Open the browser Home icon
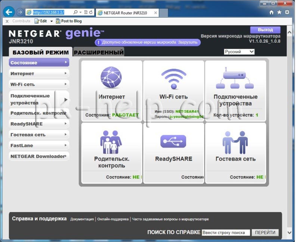Image resolution: width=296 pixels, height=242 pixels. pos(271,12)
